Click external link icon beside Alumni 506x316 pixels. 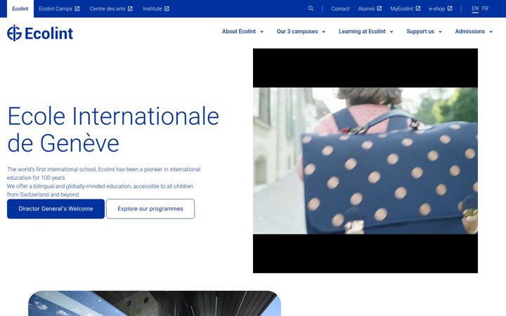(379, 8)
